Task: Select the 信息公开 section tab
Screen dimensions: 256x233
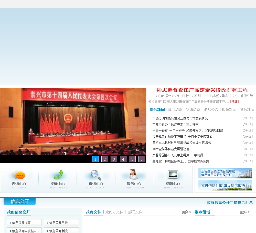Action: click(20, 201)
